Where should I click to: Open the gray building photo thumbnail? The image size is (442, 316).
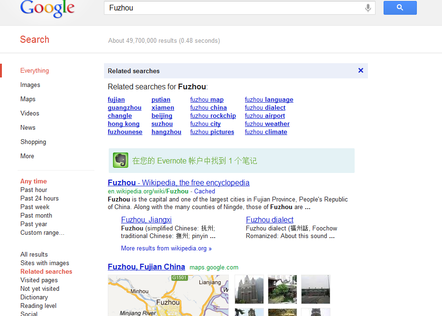315,289
